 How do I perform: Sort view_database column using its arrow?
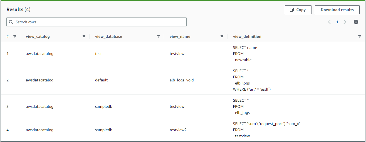pyautogui.click(x=158, y=36)
